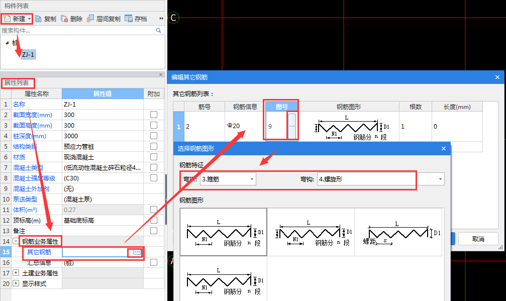Toggle the 结构类别 附加 checkbox

point(154,146)
